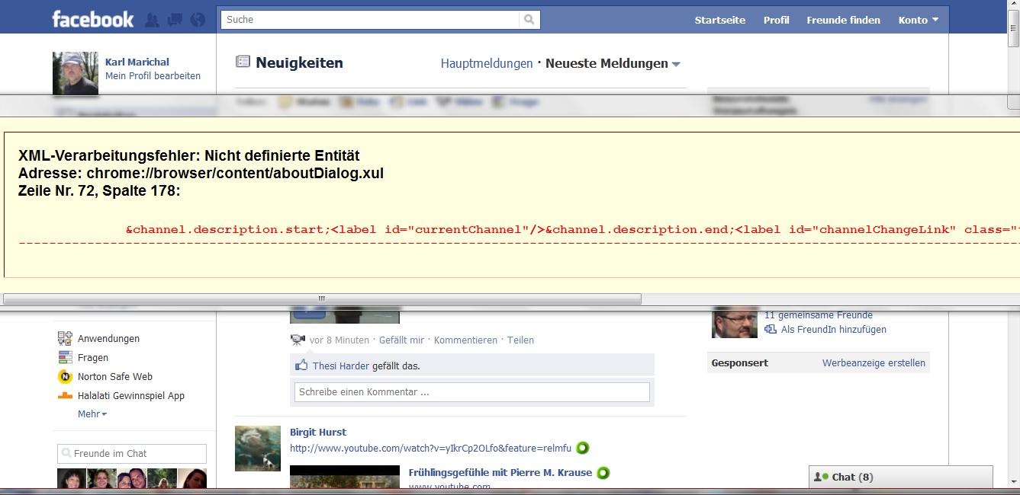Click the Gesponsert heading

tap(740, 363)
